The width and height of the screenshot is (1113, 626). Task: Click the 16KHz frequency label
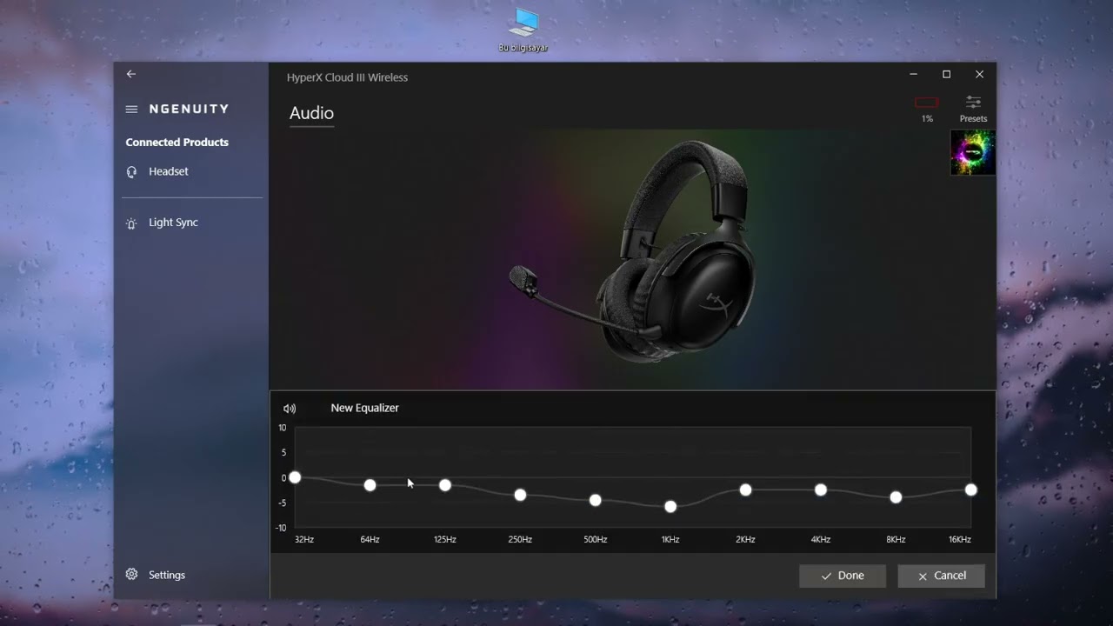(x=960, y=540)
